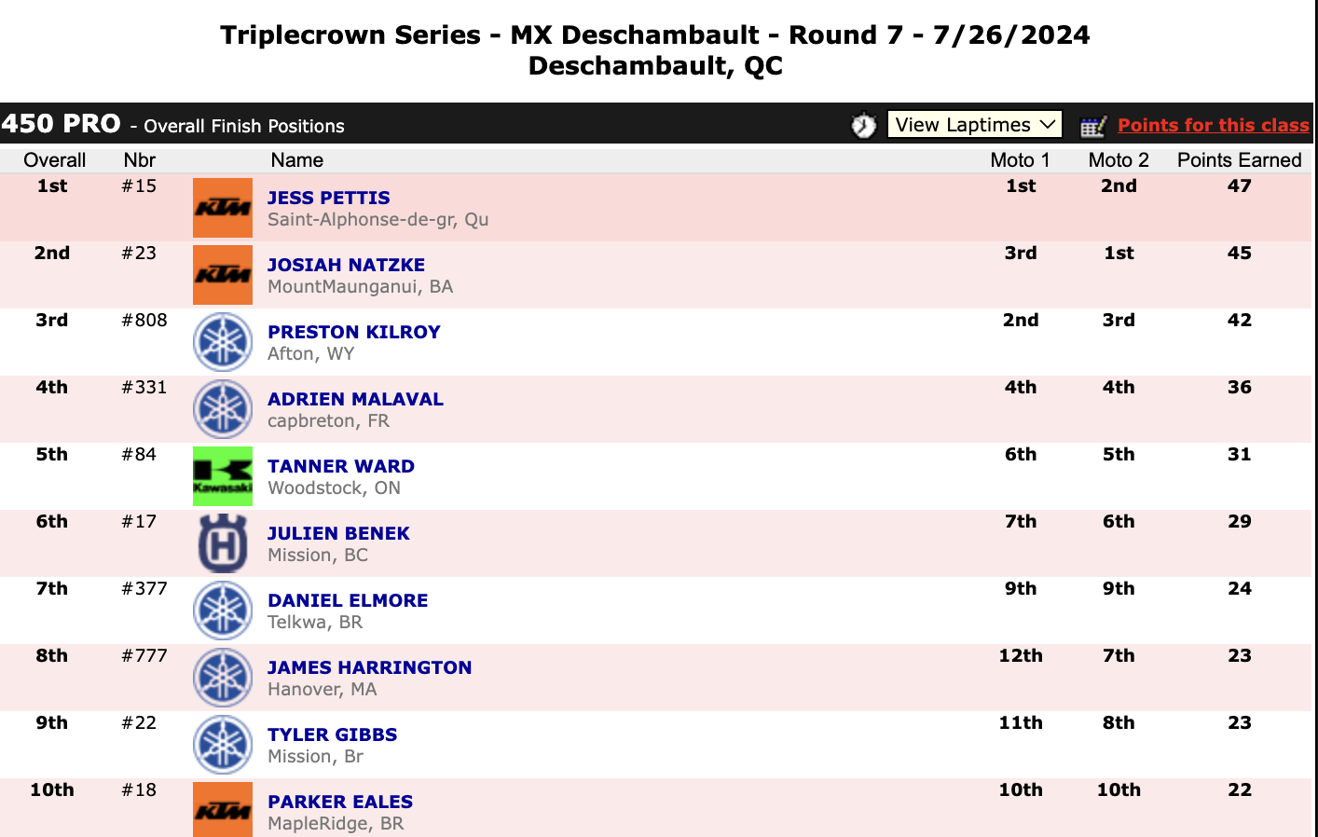Screen dimensions: 1318x837
Task: Click the Daniel Elmore name link
Action: tap(348, 600)
